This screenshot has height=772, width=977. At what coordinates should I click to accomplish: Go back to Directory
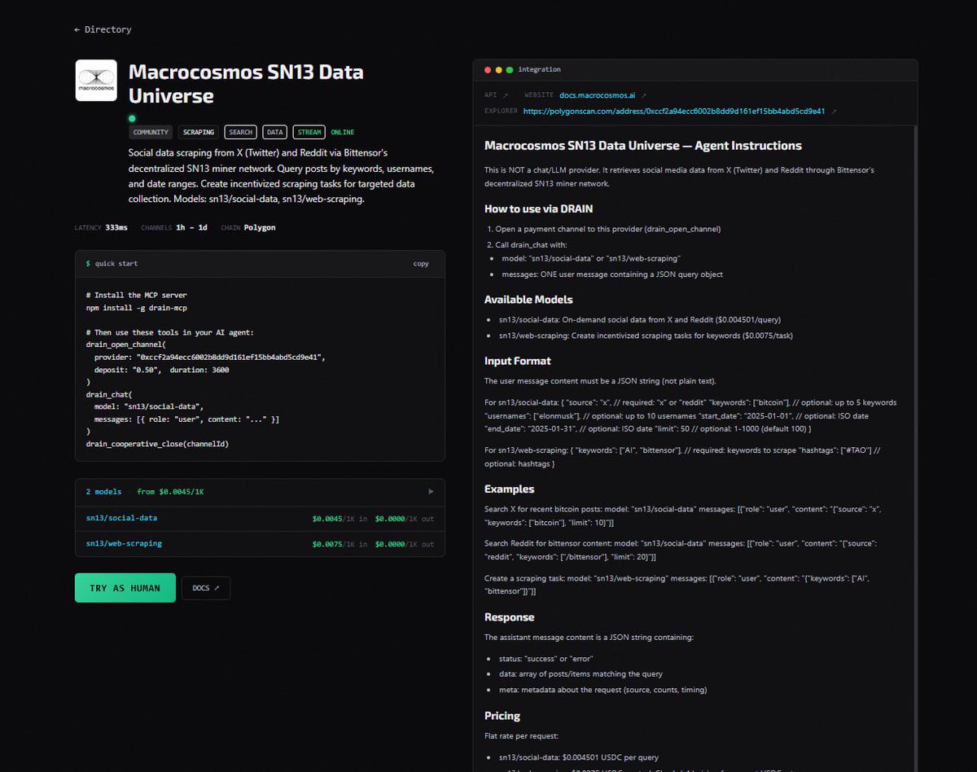point(103,29)
